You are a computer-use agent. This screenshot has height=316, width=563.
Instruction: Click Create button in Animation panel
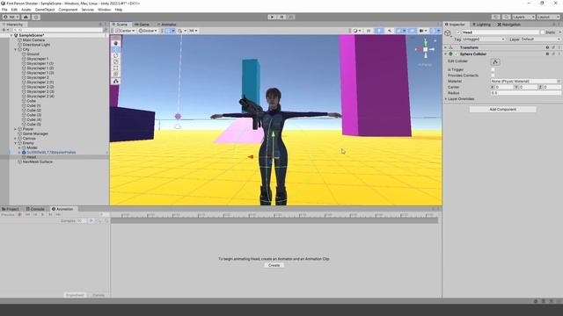pos(274,265)
